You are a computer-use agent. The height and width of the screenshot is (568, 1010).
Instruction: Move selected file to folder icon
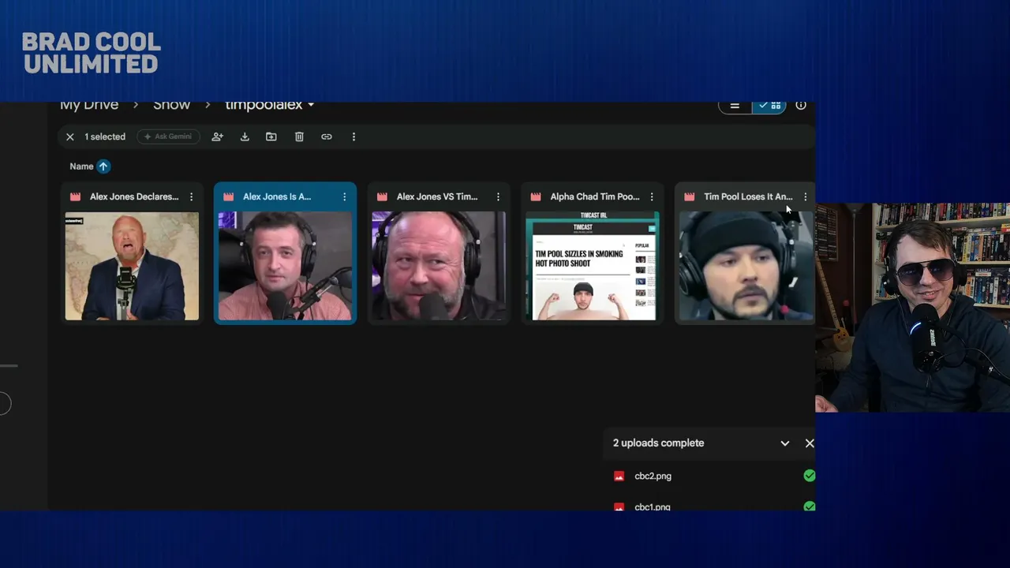point(271,137)
